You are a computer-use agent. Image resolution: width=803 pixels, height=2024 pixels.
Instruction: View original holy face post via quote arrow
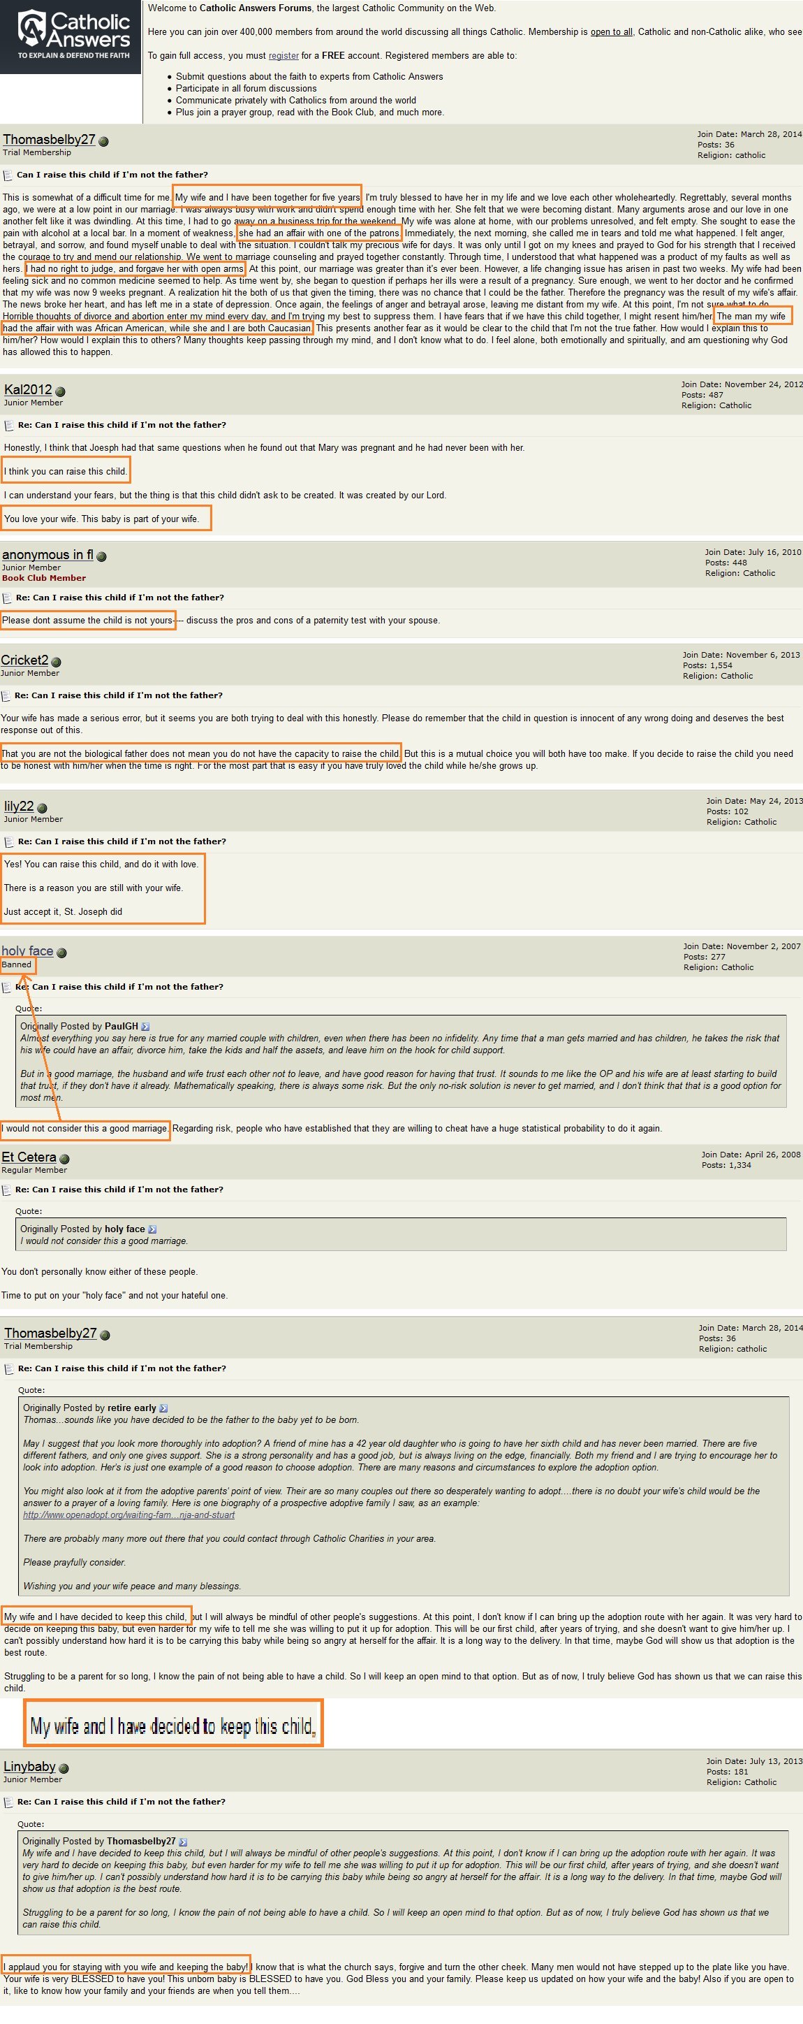click(152, 1229)
